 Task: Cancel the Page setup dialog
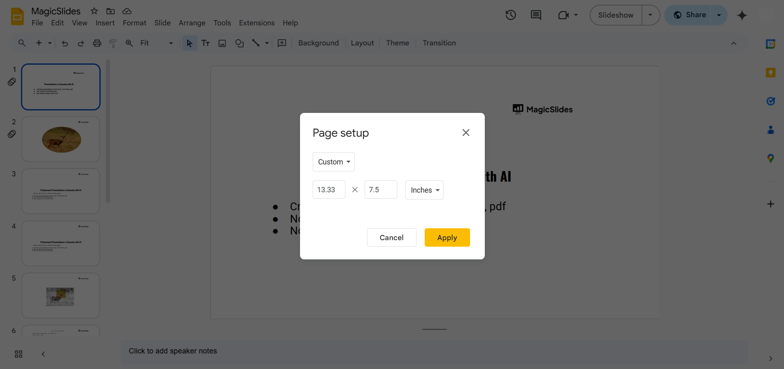click(x=392, y=238)
